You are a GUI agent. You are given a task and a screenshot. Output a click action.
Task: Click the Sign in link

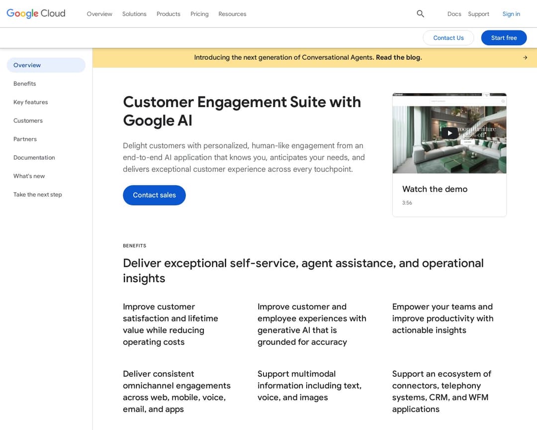point(511,14)
